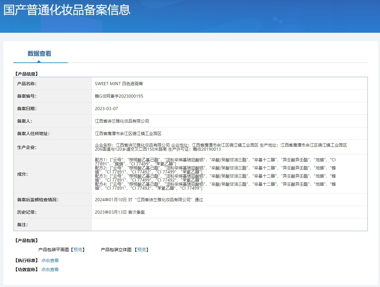Click 【产品信息】 section heading
Image resolution: width=380 pixels, height=287 pixels.
coord(26,74)
